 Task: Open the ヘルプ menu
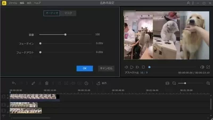pos(37,3)
